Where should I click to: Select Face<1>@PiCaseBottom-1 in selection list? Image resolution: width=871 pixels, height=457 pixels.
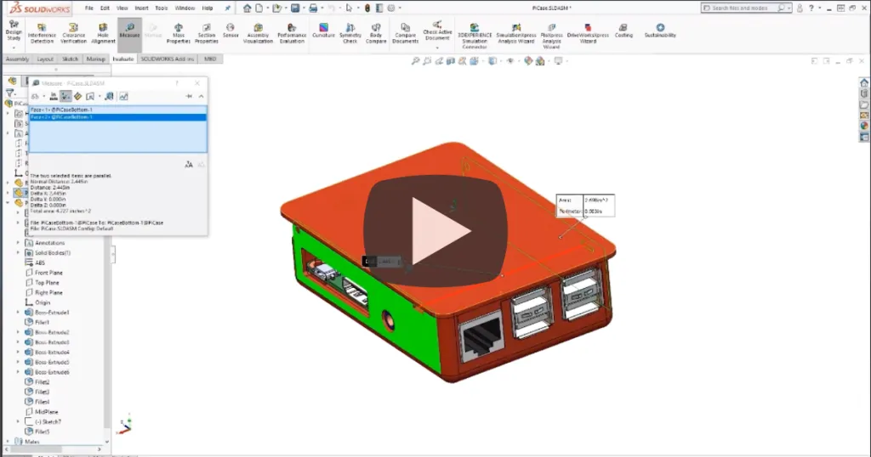click(x=117, y=110)
